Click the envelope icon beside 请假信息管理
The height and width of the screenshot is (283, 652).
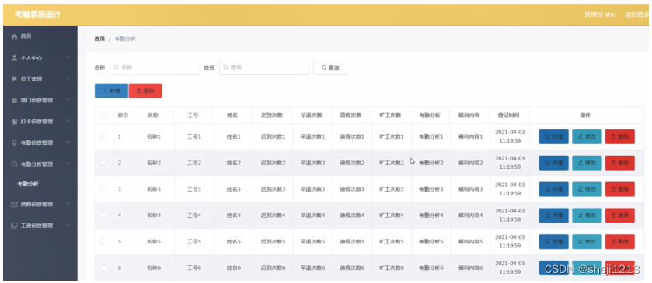[14, 204]
